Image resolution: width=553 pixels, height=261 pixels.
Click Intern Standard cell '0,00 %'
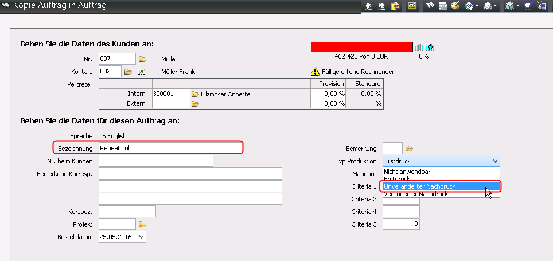point(364,94)
